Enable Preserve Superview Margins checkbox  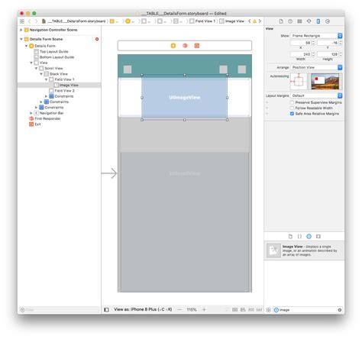[x=292, y=102]
